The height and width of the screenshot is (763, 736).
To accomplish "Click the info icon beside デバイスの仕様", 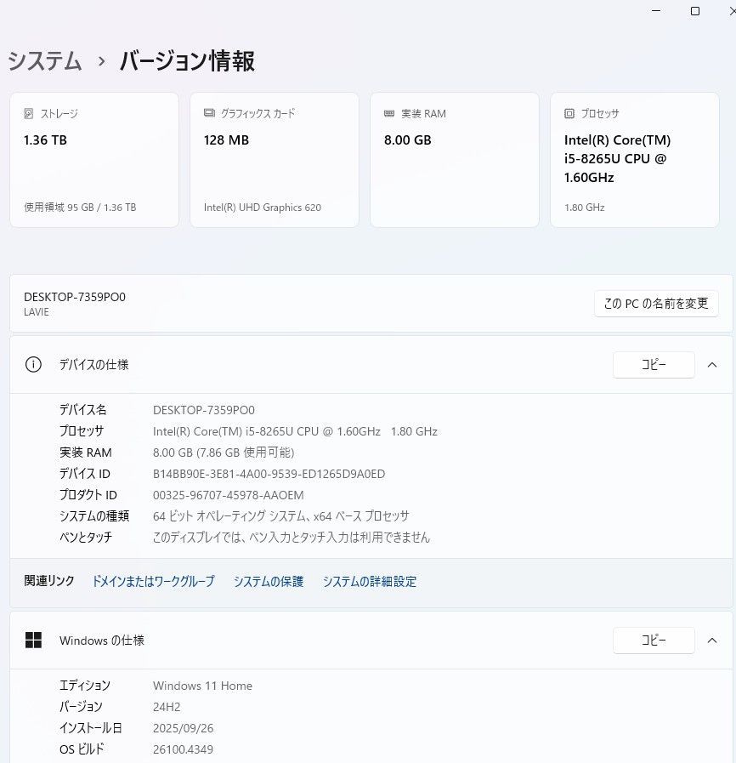I will 33,364.
